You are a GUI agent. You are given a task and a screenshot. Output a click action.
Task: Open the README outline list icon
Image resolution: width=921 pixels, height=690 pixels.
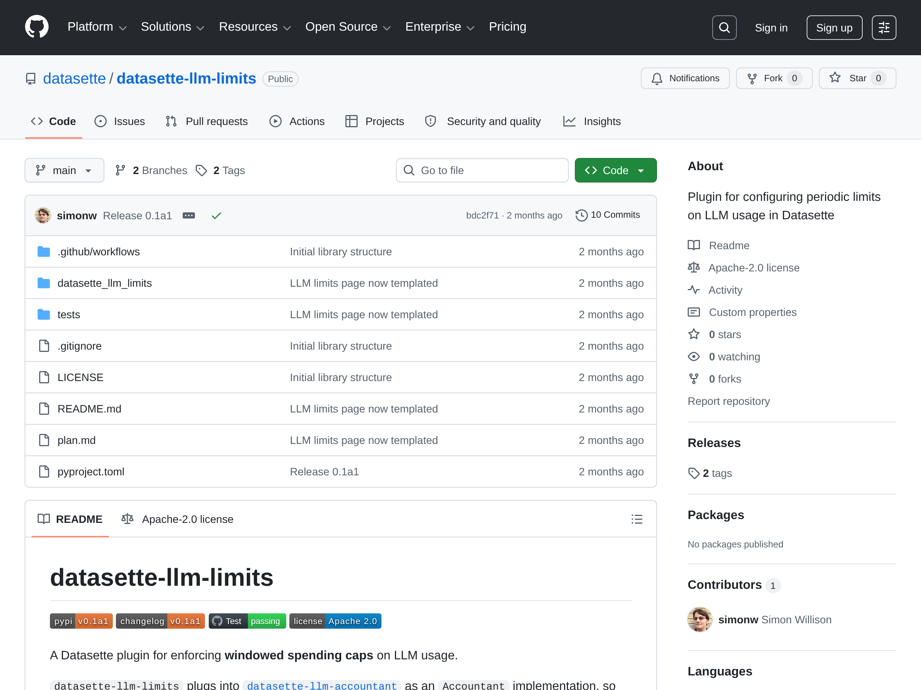[x=637, y=519]
